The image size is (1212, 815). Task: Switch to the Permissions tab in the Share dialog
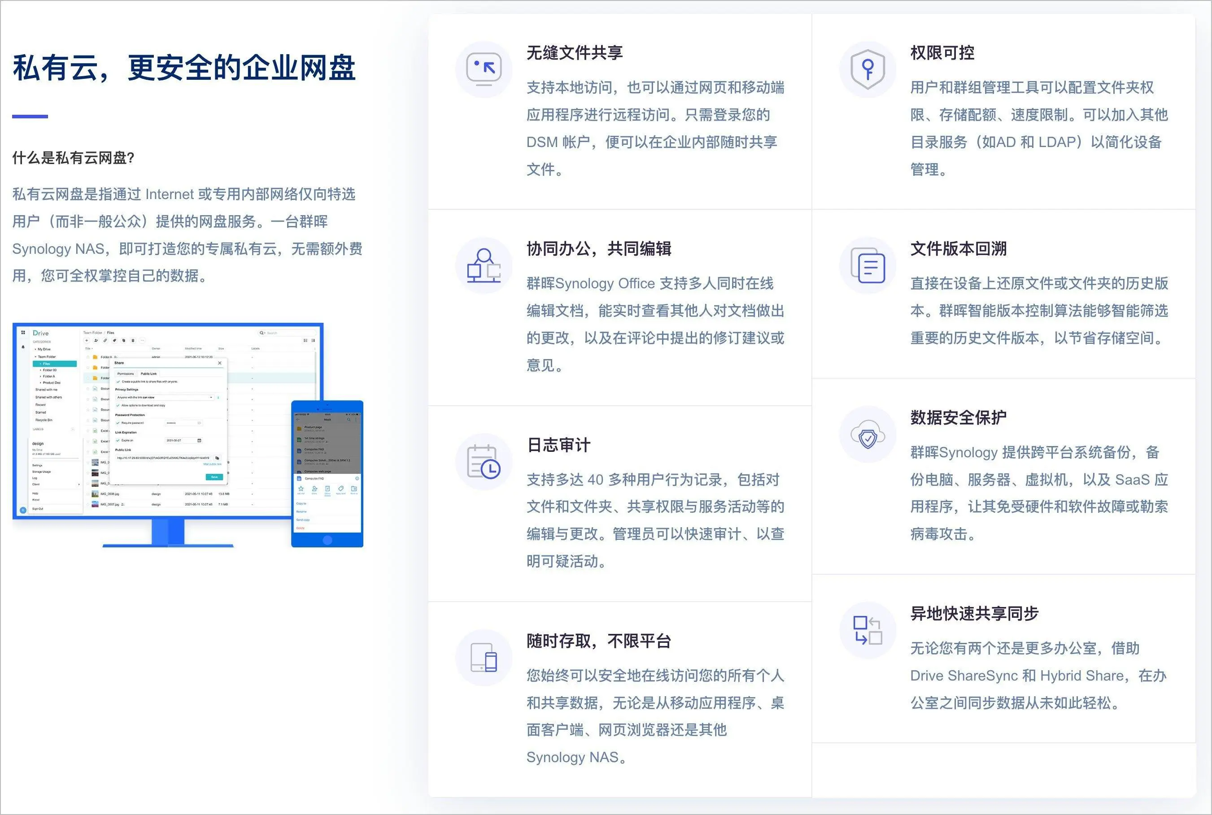click(x=125, y=374)
